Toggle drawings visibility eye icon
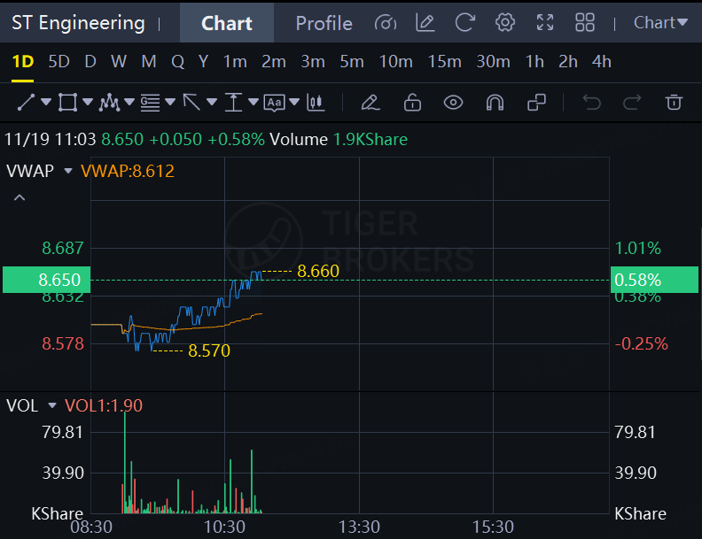Viewport: 702px width, 539px height. click(x=453, y=103)
